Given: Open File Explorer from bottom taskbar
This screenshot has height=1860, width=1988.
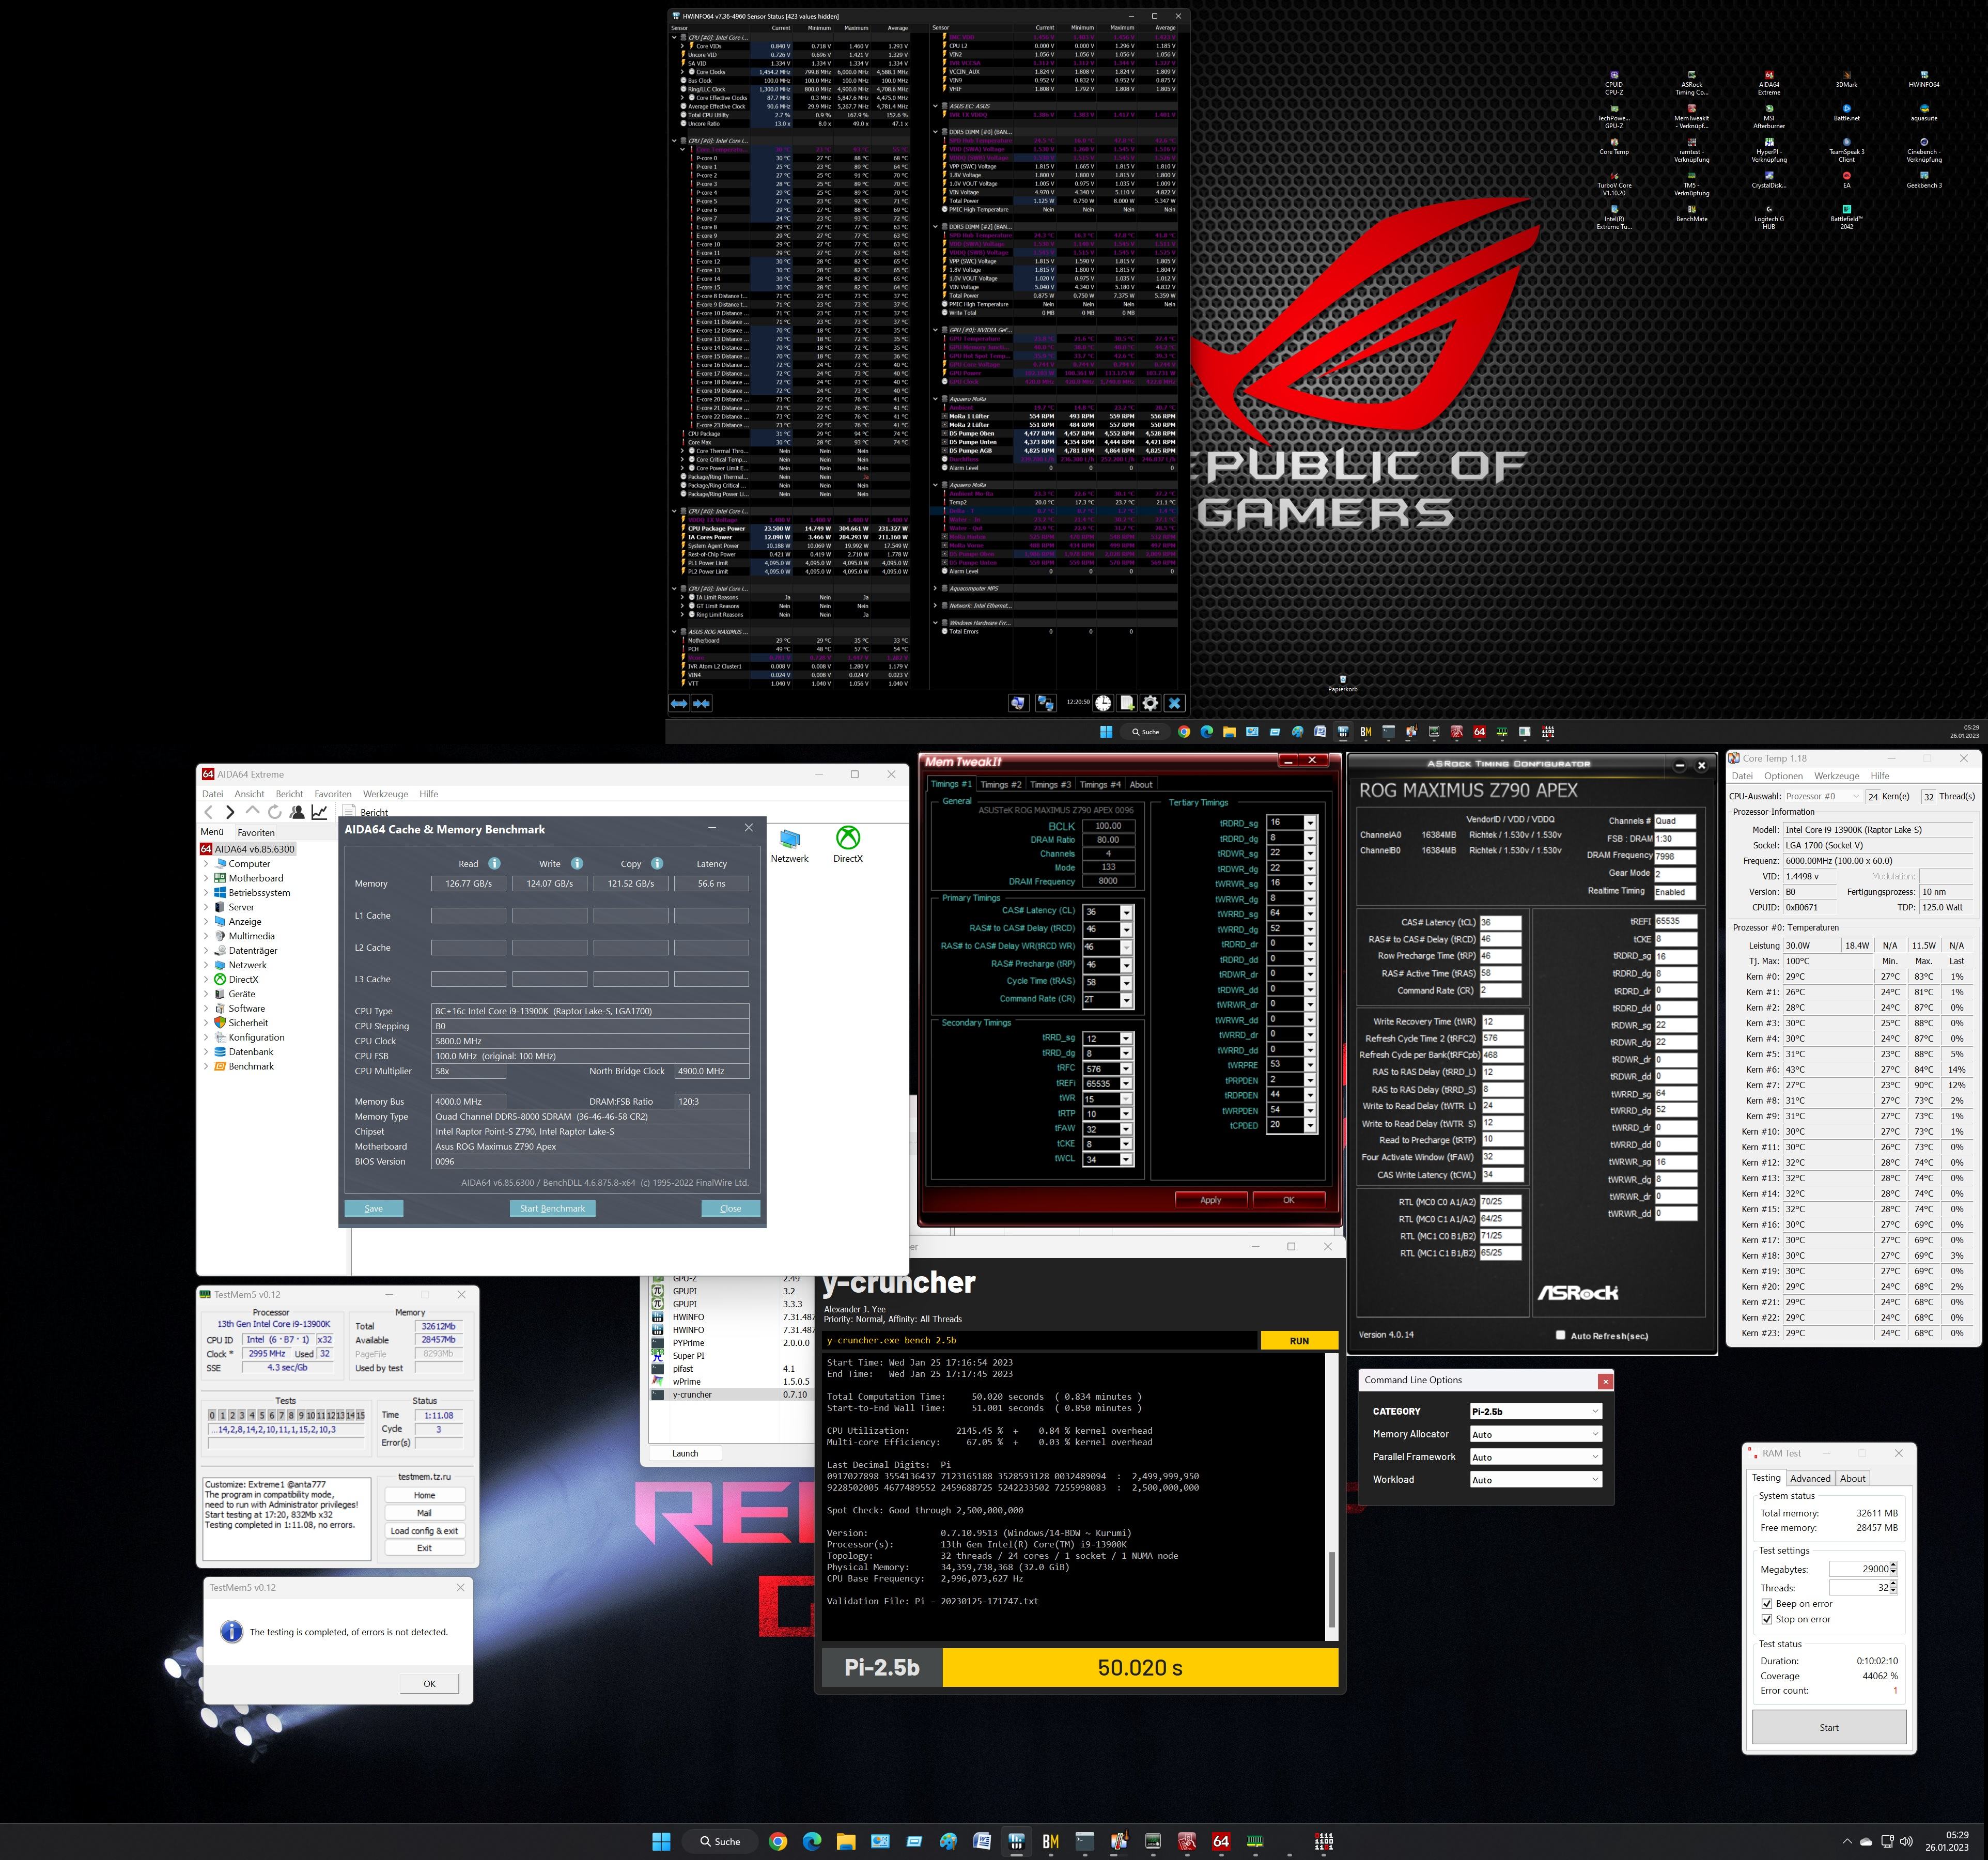Looking at the screenshot, I should pyautogui.click(x=846, y=1841).
